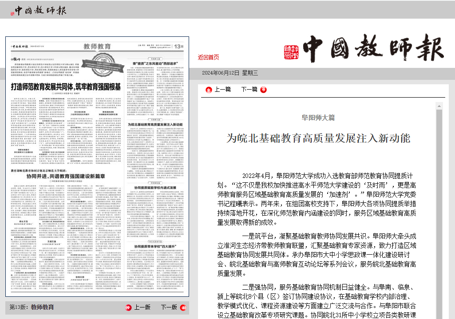This screenshot has height=319, width=455.
Task: Click the scrollbar up arrow in article panel
Action: pyautogui.click(x=439, y=106)
